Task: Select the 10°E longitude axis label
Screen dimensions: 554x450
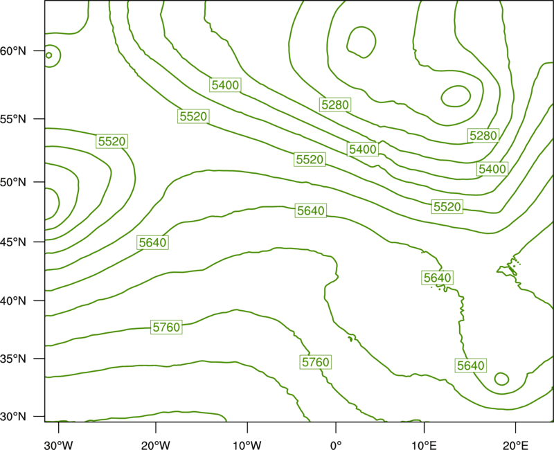Action: tap(424, 445)
